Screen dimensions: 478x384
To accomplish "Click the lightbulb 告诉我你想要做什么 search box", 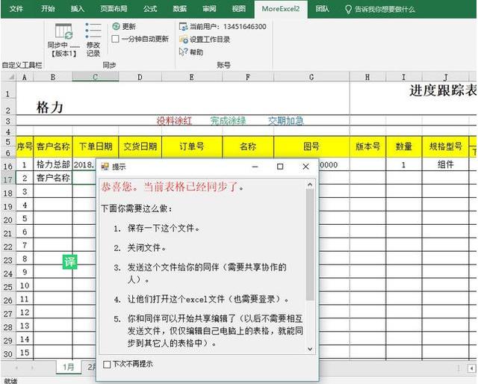I will pos(380,9).
